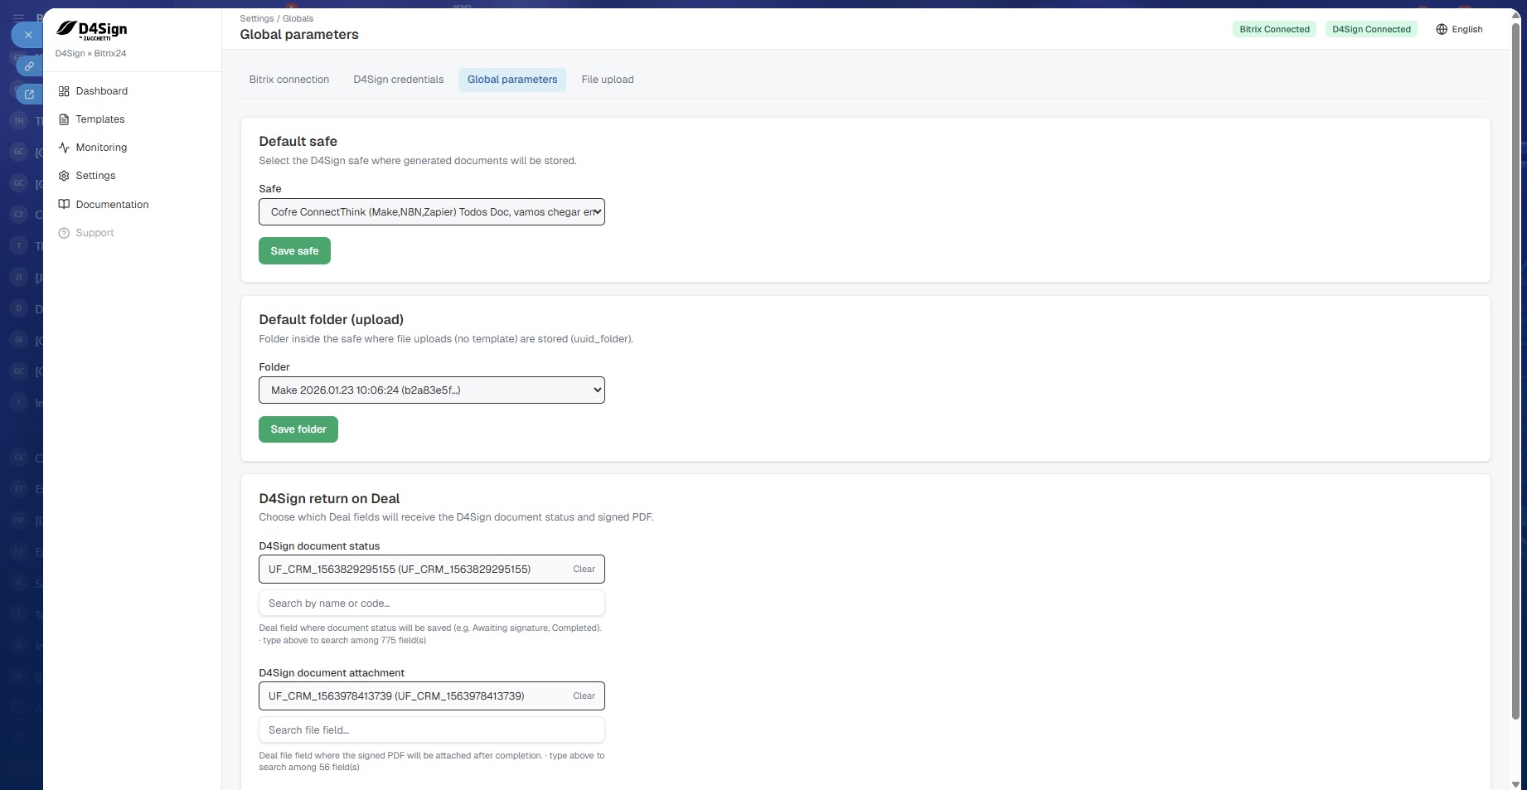
Task: Open the File upload tab
Action: (x=608, y=80)
